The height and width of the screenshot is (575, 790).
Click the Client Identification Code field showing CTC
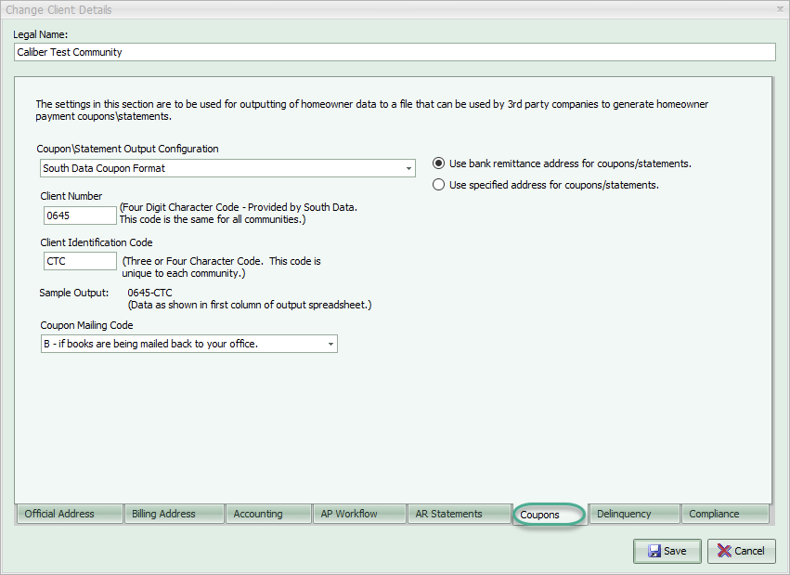[x=79, y=261]
